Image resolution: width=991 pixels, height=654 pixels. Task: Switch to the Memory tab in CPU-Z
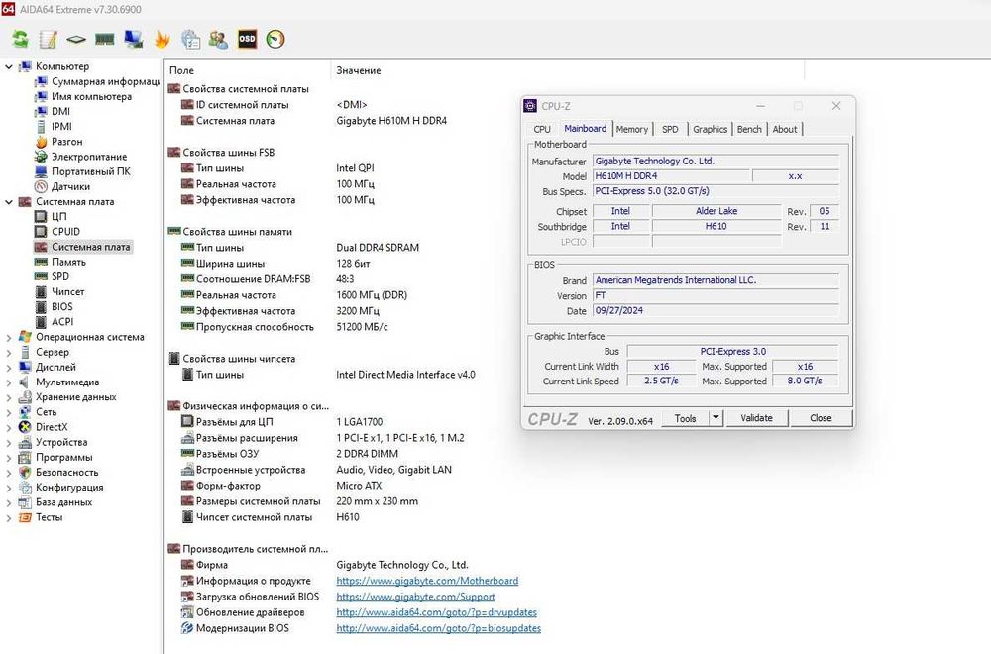(x=631, y=129)
